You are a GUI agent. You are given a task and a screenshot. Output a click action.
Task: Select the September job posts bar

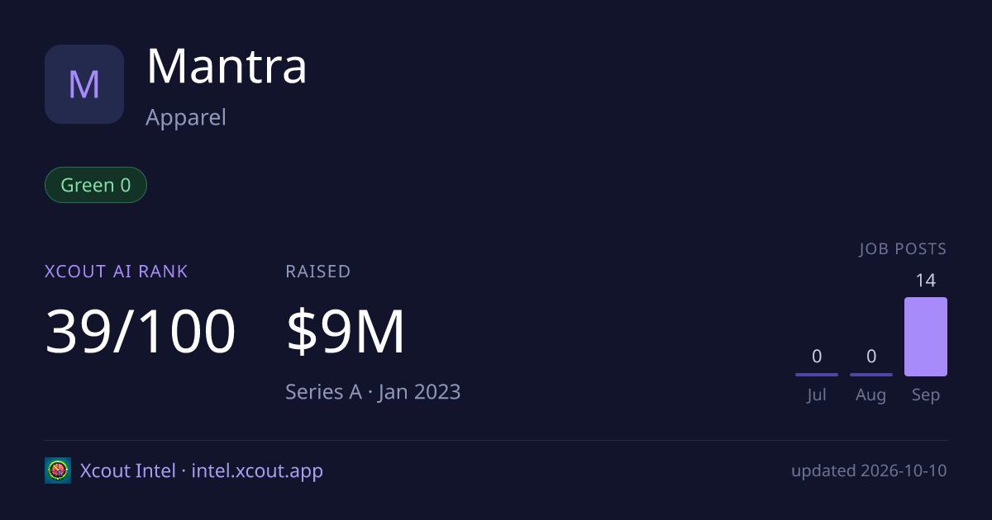pos(926,337)
